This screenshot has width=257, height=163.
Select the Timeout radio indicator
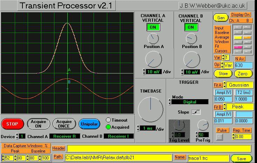[108, 120]
